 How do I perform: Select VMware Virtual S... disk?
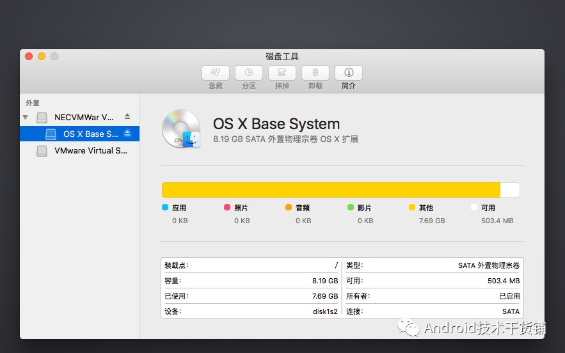coord(79,150)
